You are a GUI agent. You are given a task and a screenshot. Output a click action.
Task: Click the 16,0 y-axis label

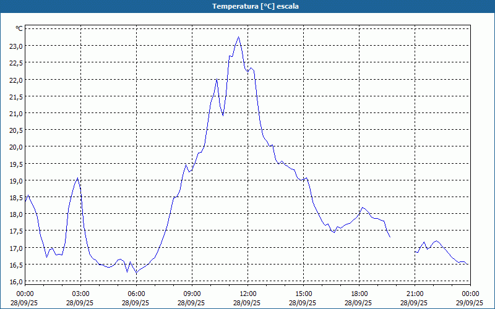tap(15, 282)
